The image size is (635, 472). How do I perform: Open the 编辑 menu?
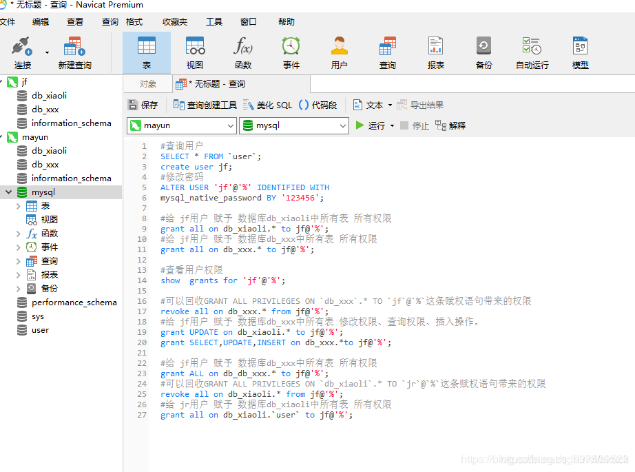(41, 22)
